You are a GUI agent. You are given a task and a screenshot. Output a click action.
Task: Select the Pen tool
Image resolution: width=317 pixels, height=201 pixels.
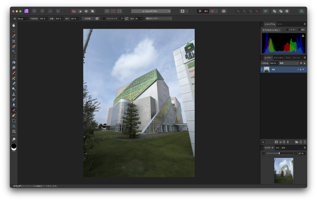(x=14, y=115)
